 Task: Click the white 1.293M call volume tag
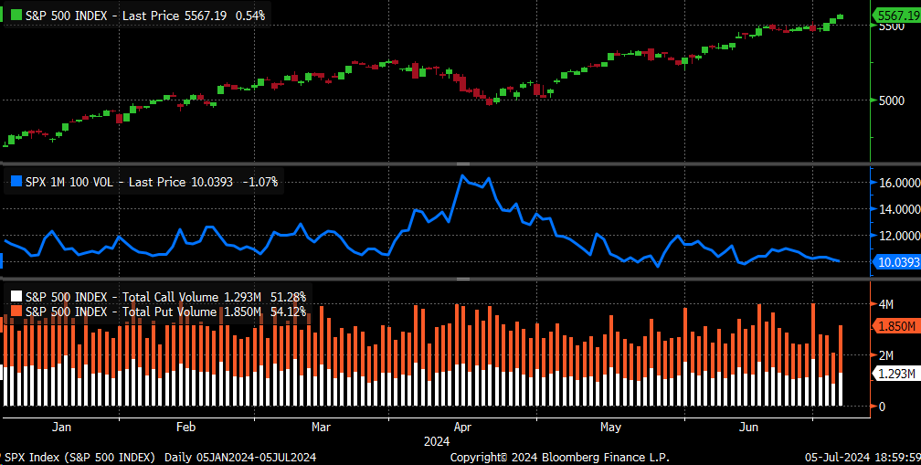coord(896,373)
